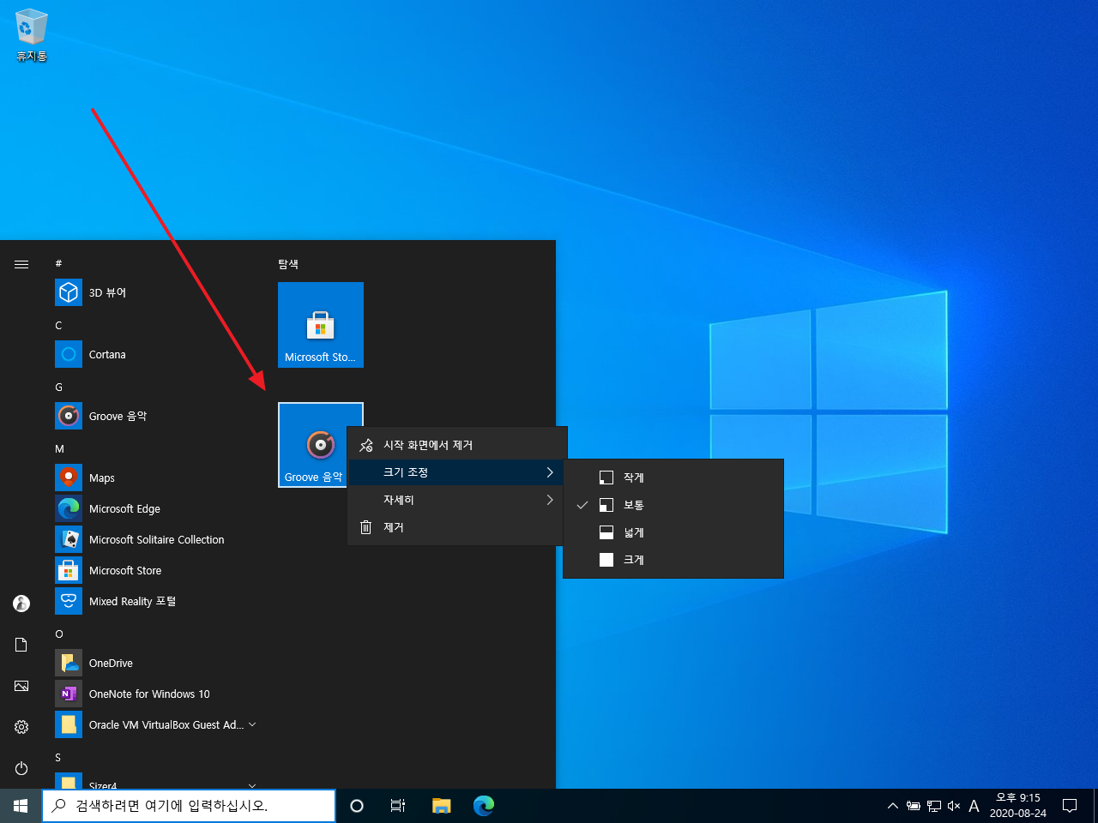1098x823 pixels.
Task: Open the Action Center notifications
Action: coord(1070,806)
